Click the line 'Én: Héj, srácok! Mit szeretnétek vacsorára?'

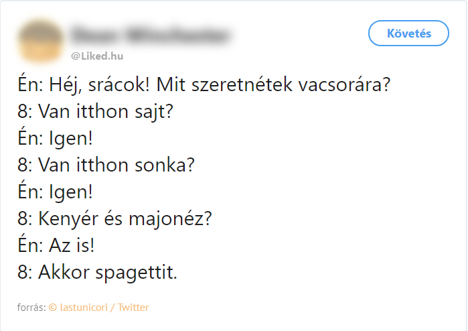204,85
